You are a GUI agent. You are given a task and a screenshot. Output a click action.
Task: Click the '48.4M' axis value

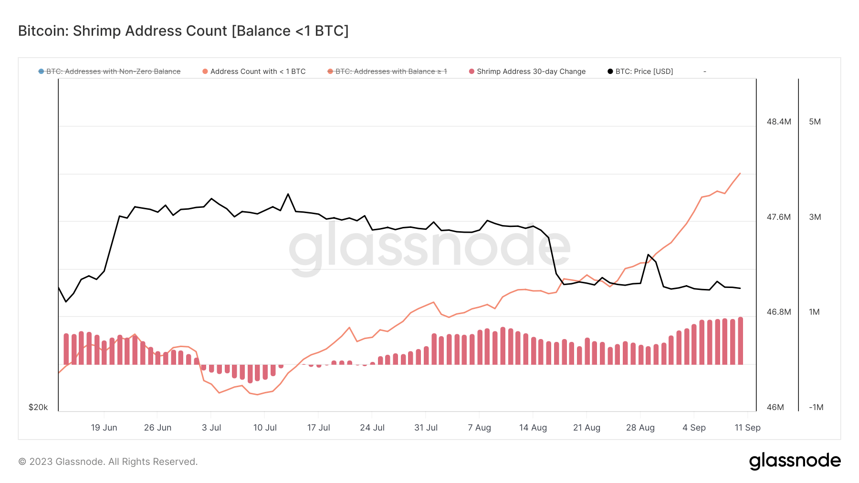(779, 122)
